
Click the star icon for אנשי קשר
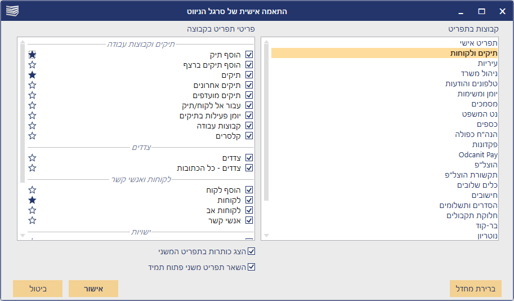coord(33,220)
